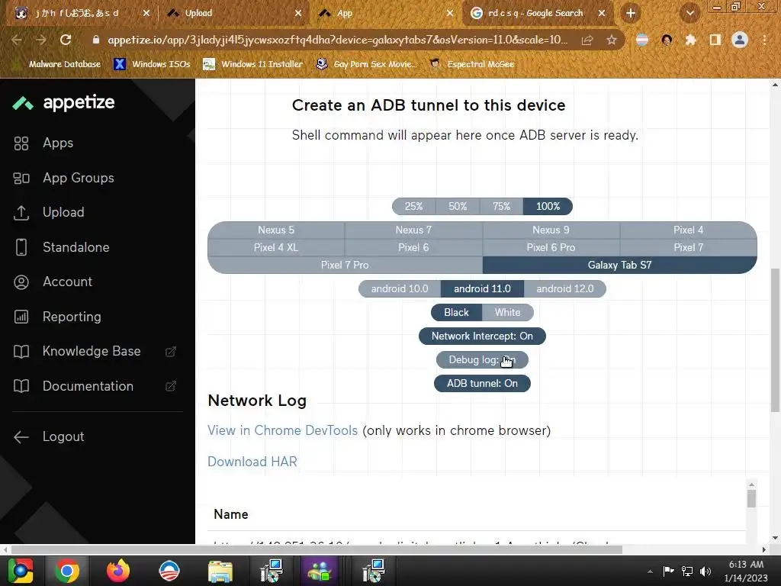
Task: Click the external link icon beside Knowledge Base
Action: (171, 352)
